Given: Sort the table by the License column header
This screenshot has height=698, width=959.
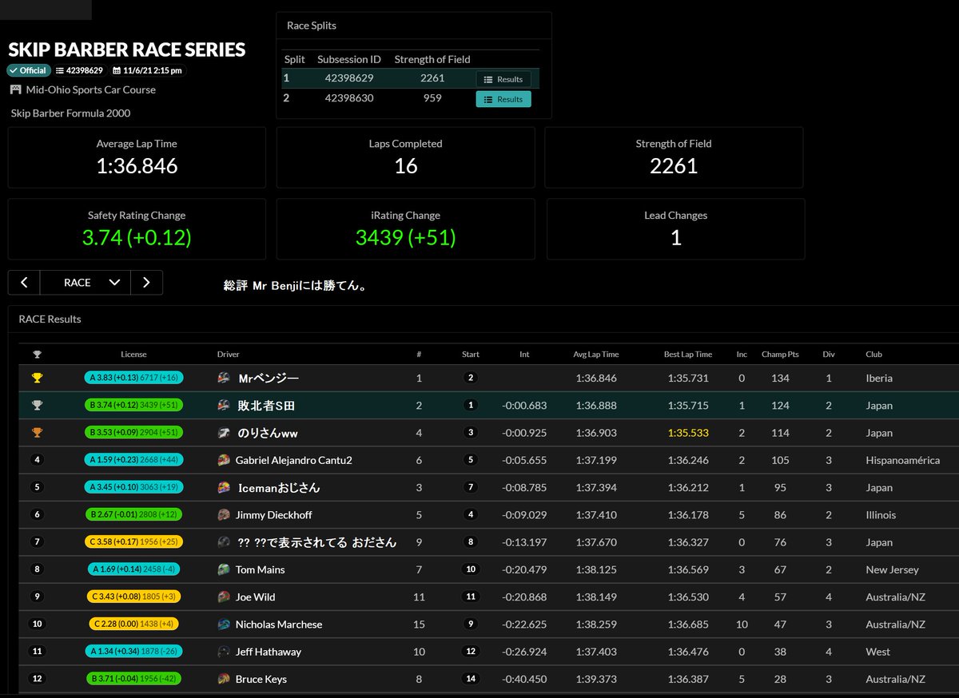Looking at the screenshot, I should [133, 355].
